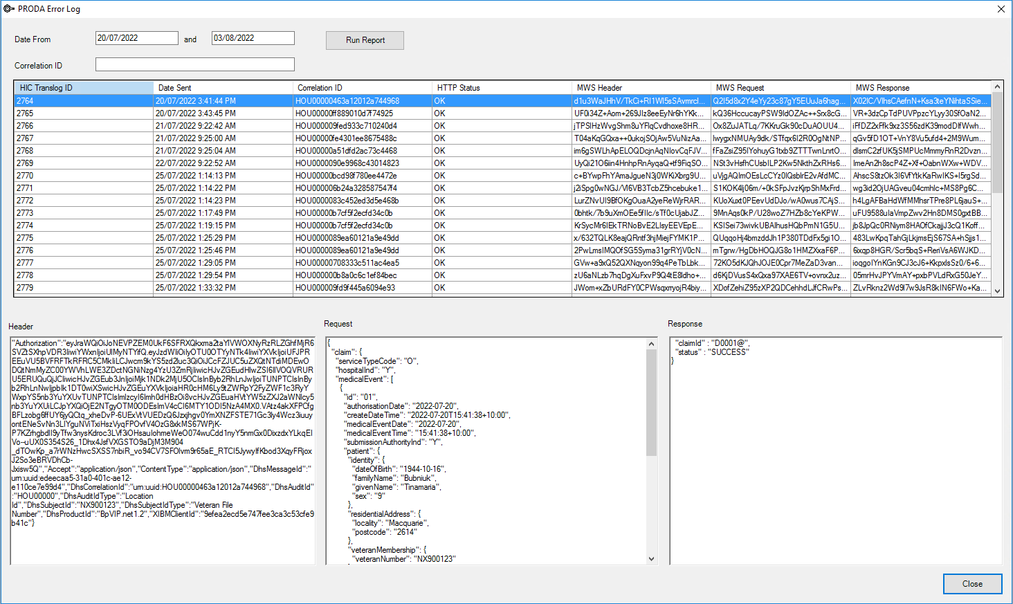The width and height of the screenshot is (1013, 604).
Task: Sort by the HIC Translog ID column header
Action: (x=84, y=88)
